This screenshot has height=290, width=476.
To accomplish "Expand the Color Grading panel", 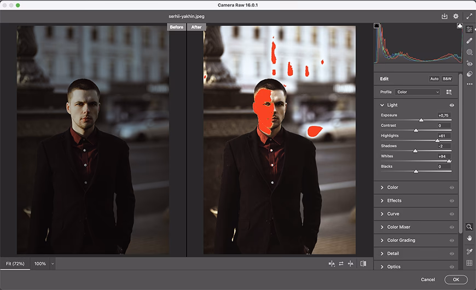I will coord(382,241).
